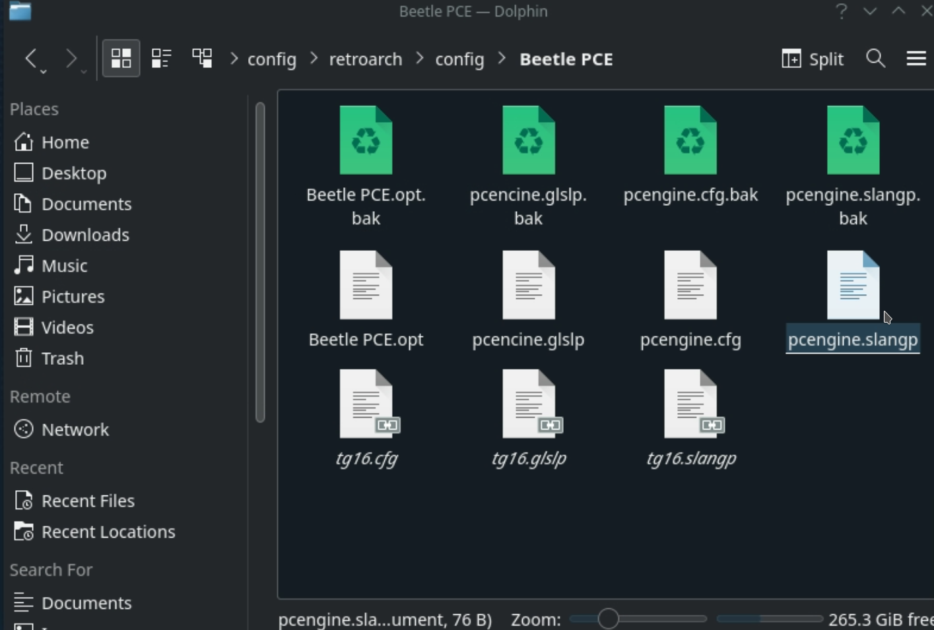Open Recent Locations in the sidebar
The width and height of the screenshot is (934, 630).
[108, 532]
